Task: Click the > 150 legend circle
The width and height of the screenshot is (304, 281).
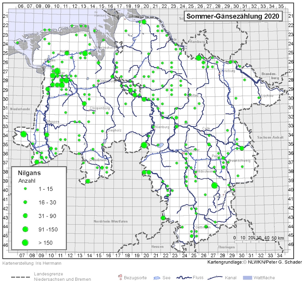Action: [25, 242]
